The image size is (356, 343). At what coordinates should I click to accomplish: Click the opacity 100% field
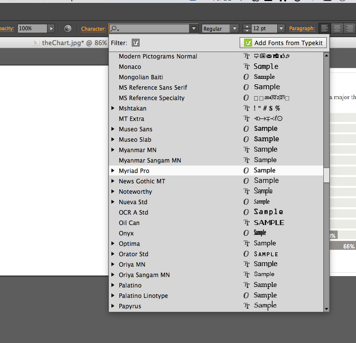click(x=32, y=28)
